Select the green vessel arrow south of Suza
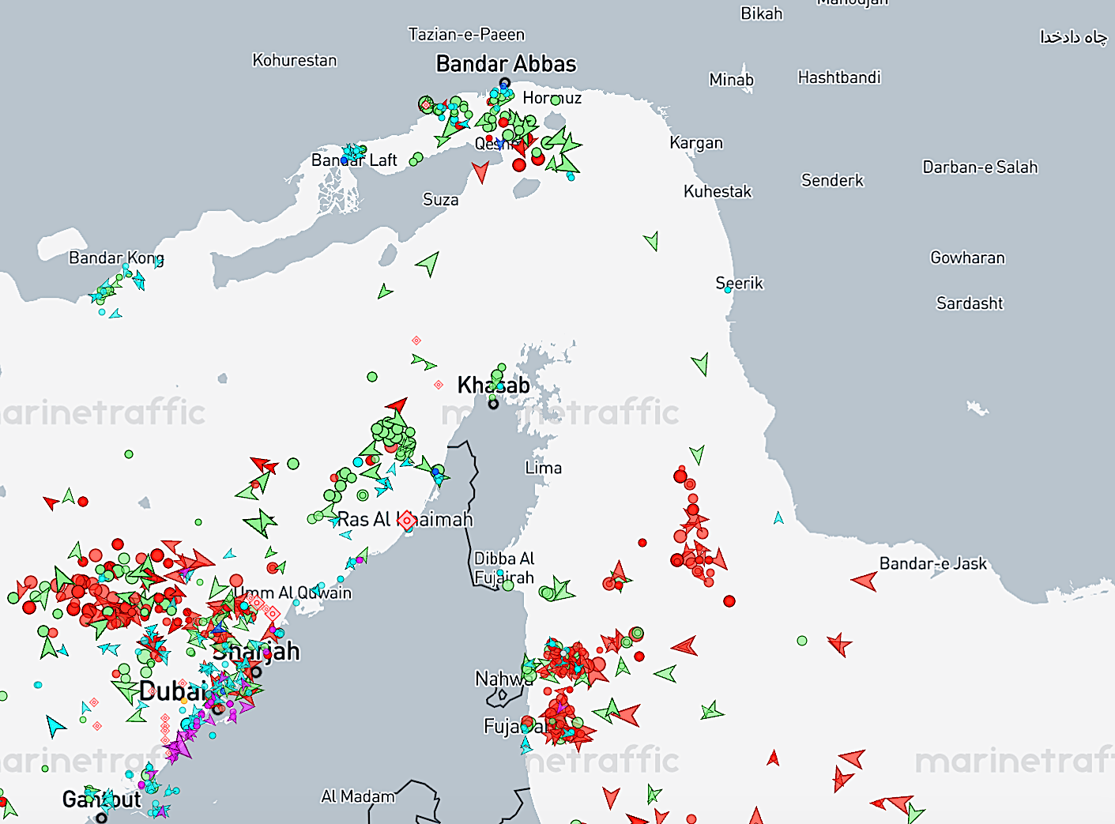 [x=428, y=263]
